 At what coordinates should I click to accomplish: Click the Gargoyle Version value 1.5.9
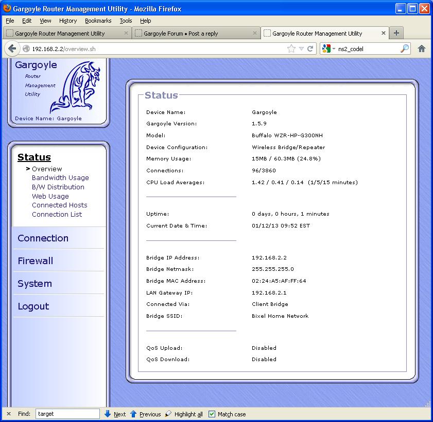[259, 123]
